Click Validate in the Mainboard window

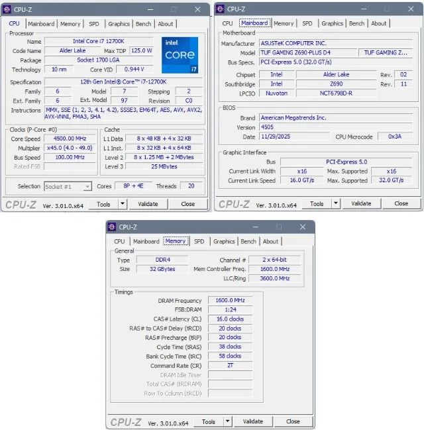(x=361, y=203)
